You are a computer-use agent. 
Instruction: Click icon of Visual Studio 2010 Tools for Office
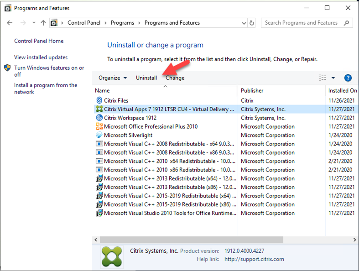99,213
